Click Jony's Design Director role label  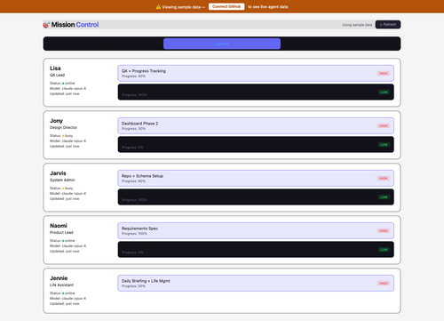(x=63, y=127)
